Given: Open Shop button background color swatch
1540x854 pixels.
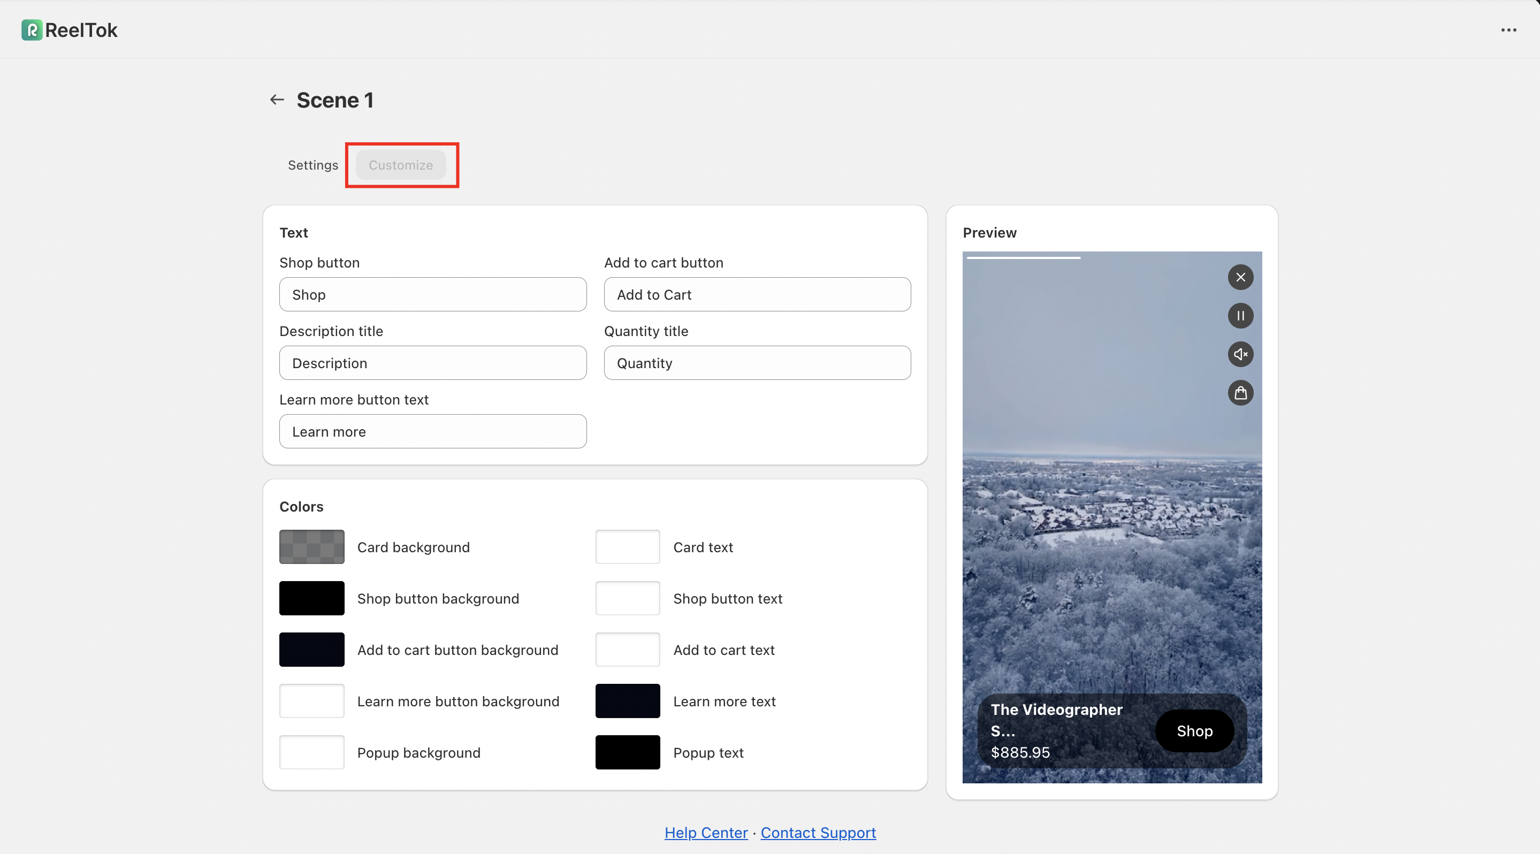Looking at the screenshot, I should (311, 598).
